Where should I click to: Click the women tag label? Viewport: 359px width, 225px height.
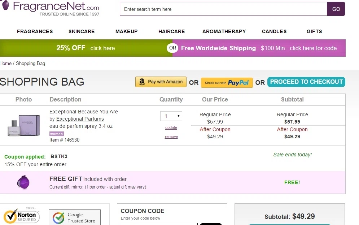[x=57, y=134]
